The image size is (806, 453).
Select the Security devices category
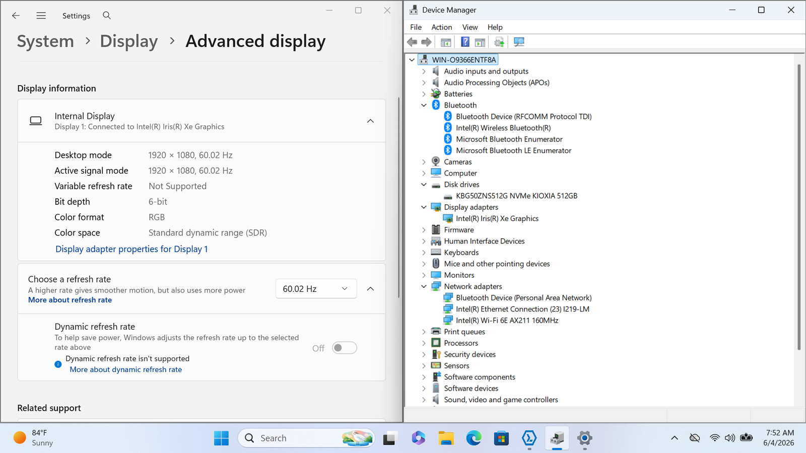[x=469, y=354]
